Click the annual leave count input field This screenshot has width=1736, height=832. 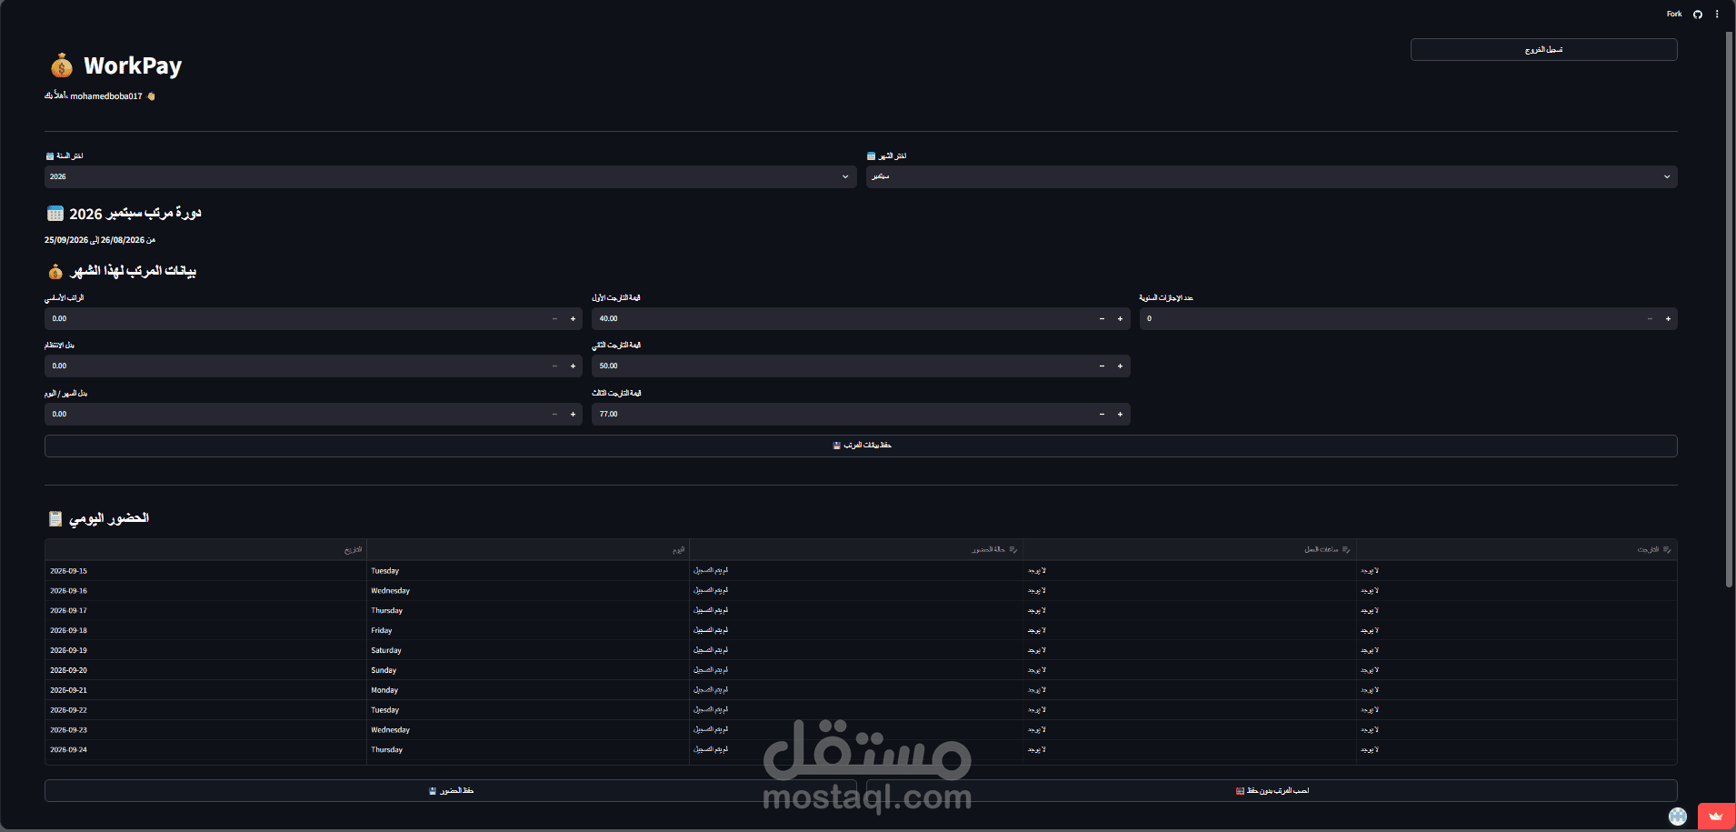[x=1390, y=318]
